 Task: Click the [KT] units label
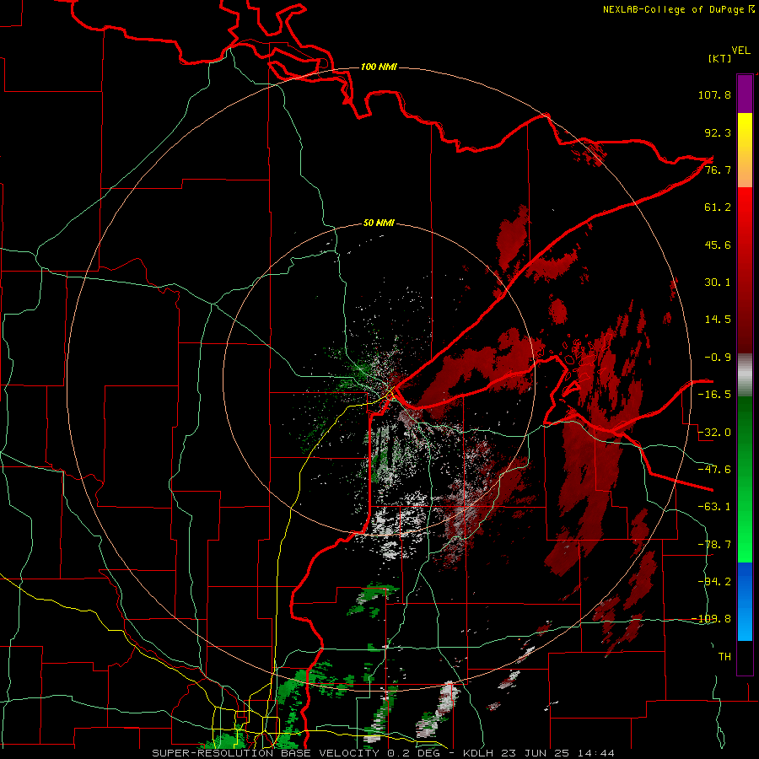pos(719,58)
